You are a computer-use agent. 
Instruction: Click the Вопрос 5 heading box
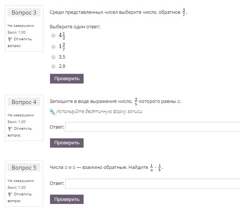tap(24, 168)
